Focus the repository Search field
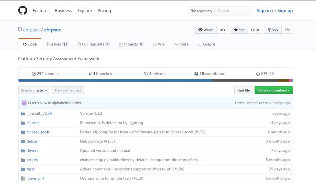The image size is (316, 183). 233,11
